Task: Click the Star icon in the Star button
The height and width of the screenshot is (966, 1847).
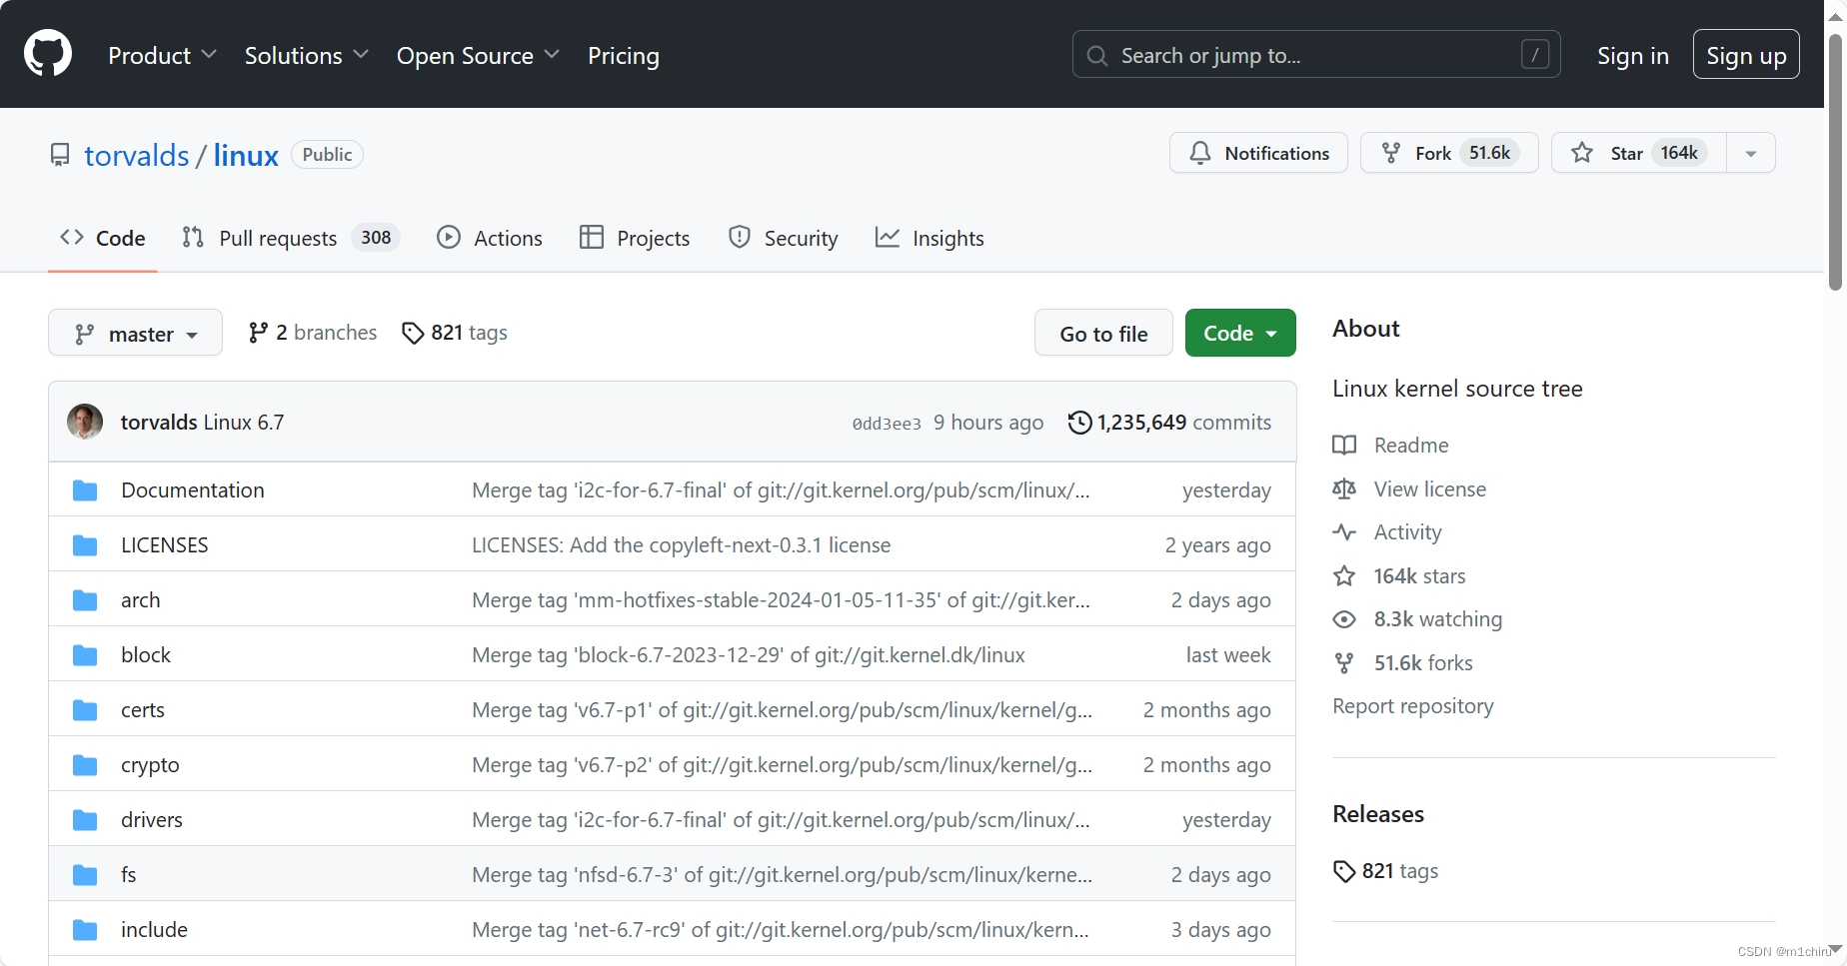Action: pyautogui.click(x=1582, y=153)
